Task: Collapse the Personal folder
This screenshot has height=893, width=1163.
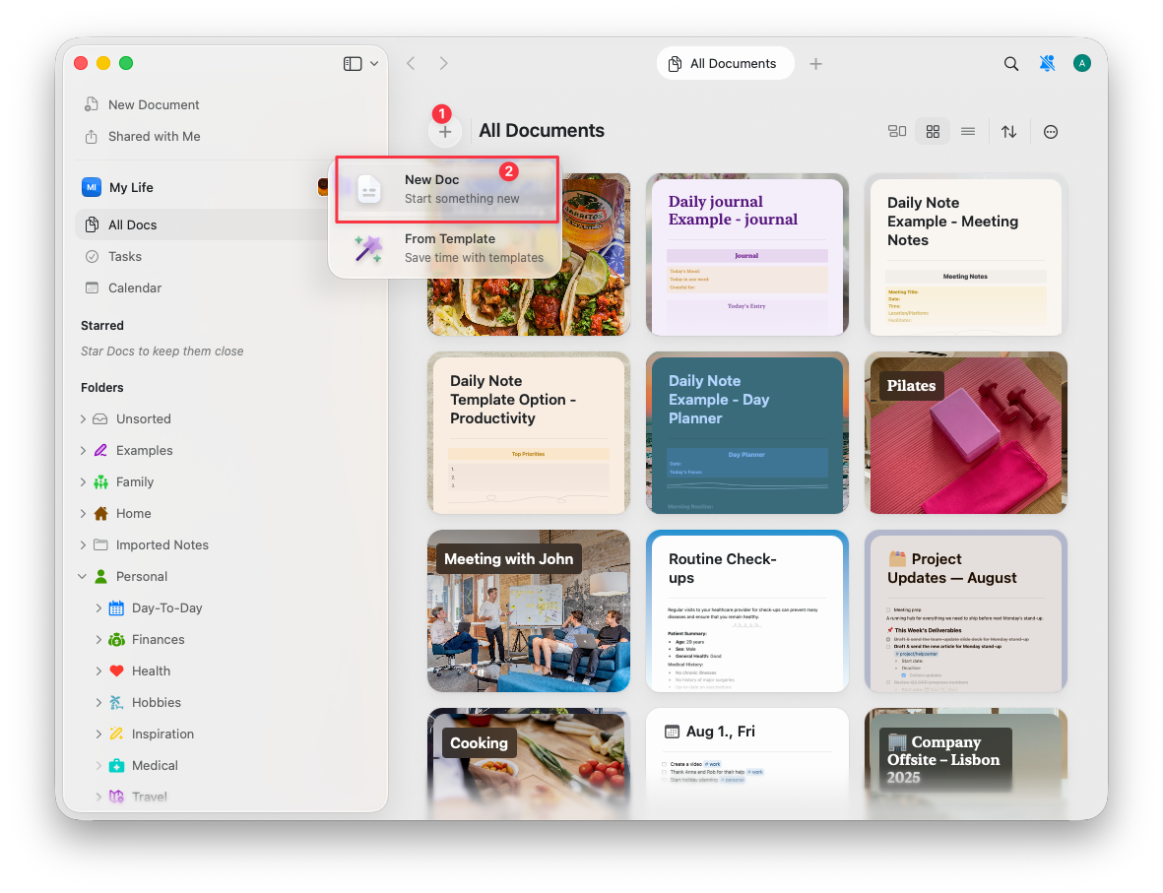Action: point(83,576)
